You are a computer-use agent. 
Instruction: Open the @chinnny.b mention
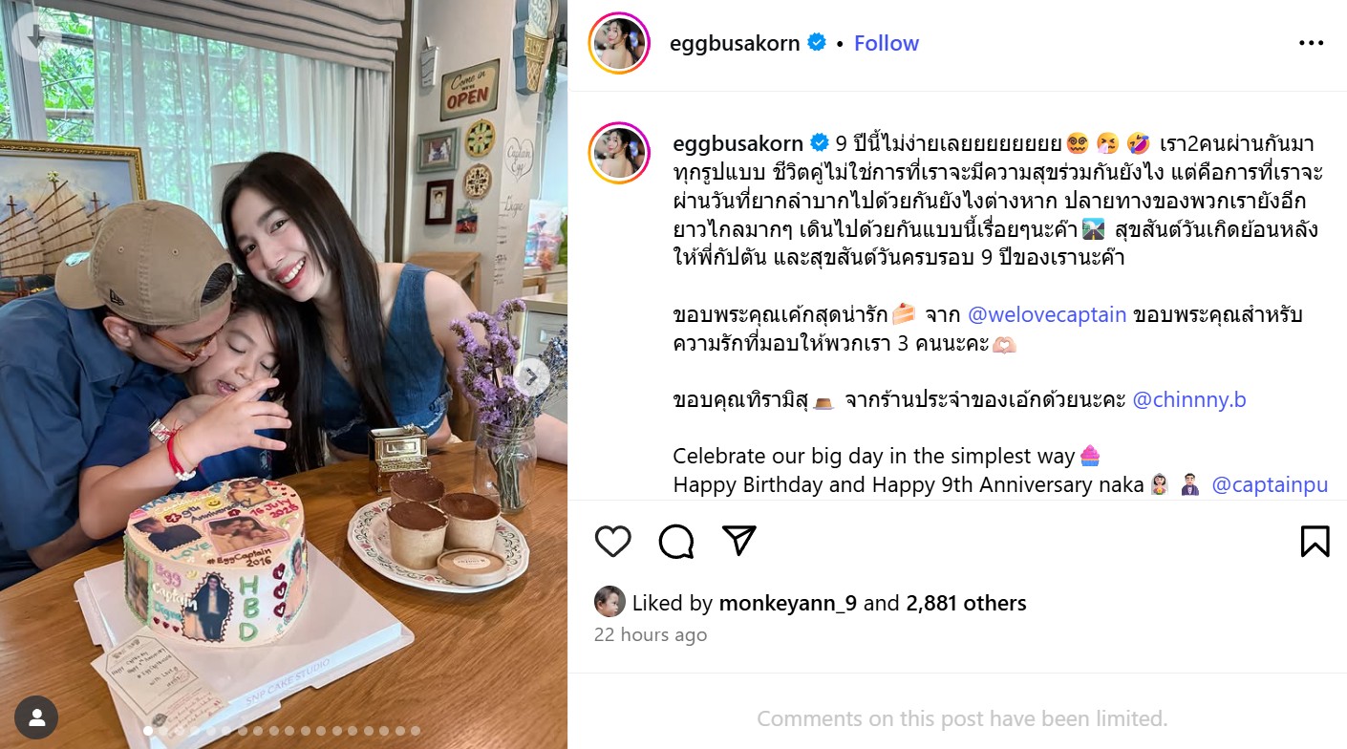point(1188,400)
